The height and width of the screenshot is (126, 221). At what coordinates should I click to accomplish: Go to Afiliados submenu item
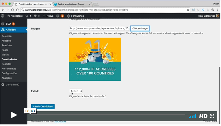(x=6, y=41)
